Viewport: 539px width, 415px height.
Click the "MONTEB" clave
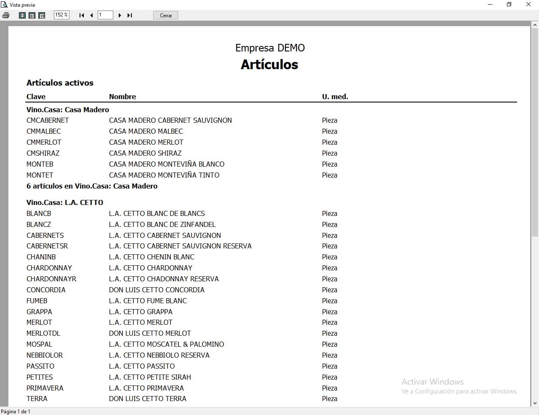coord(40,164)
